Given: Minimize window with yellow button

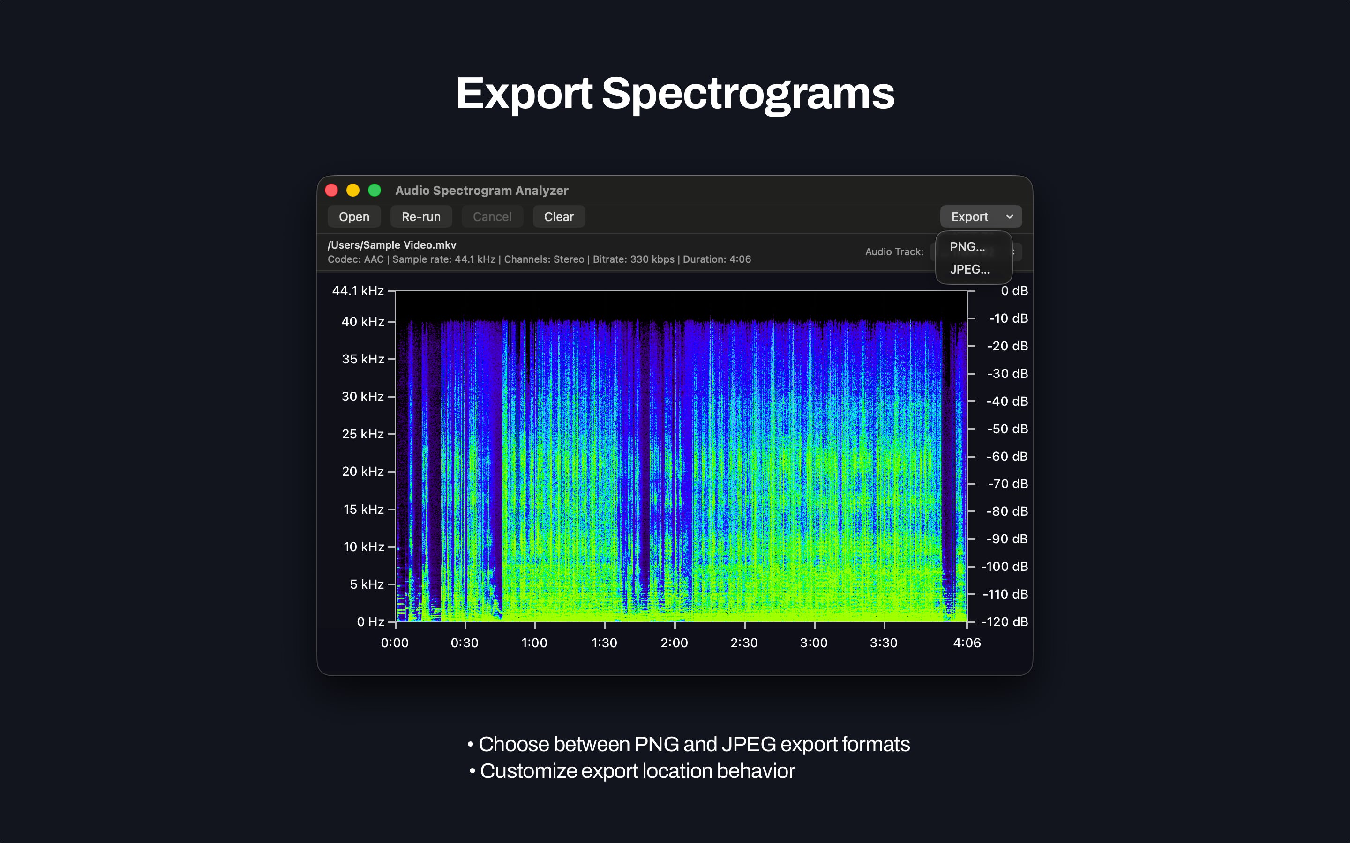Looking at the screenshot, I should click(353, 190).
